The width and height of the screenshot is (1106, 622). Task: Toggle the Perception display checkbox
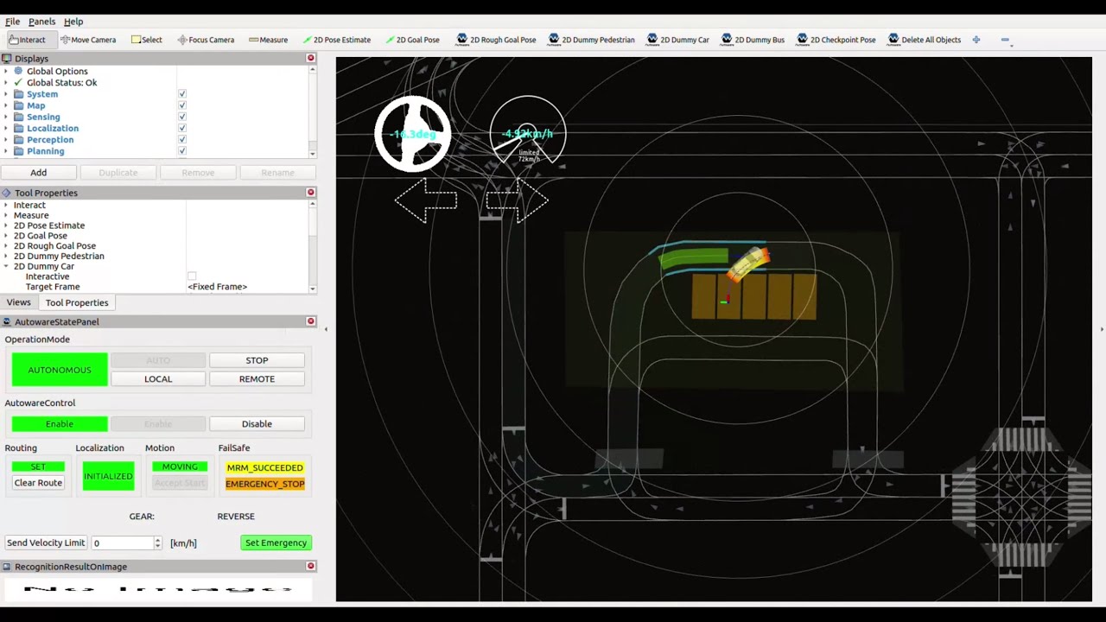[x=182, y=139]
